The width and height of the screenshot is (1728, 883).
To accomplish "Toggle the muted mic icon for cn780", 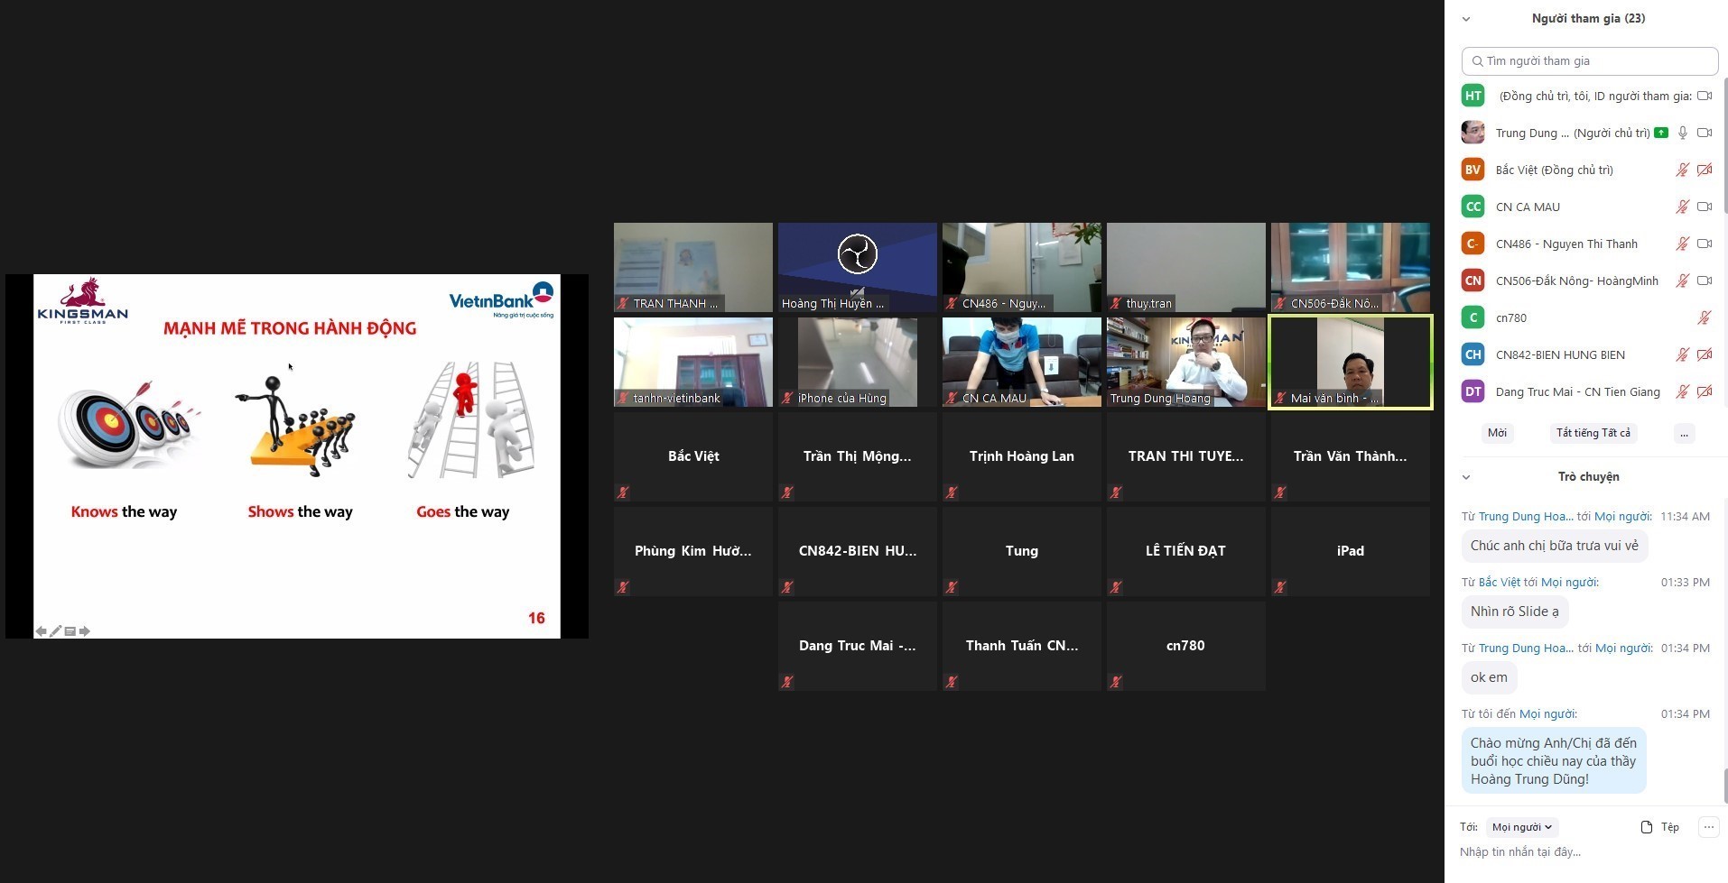I will tap(1704, 317).
